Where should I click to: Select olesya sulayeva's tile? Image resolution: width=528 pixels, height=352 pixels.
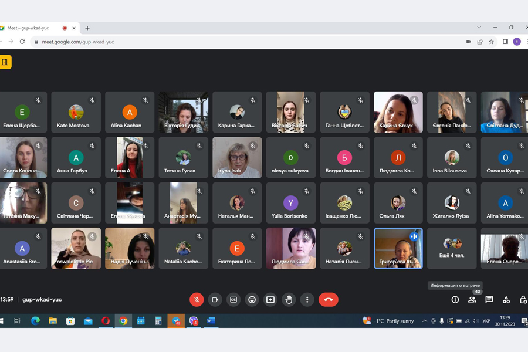click(290, 158)
